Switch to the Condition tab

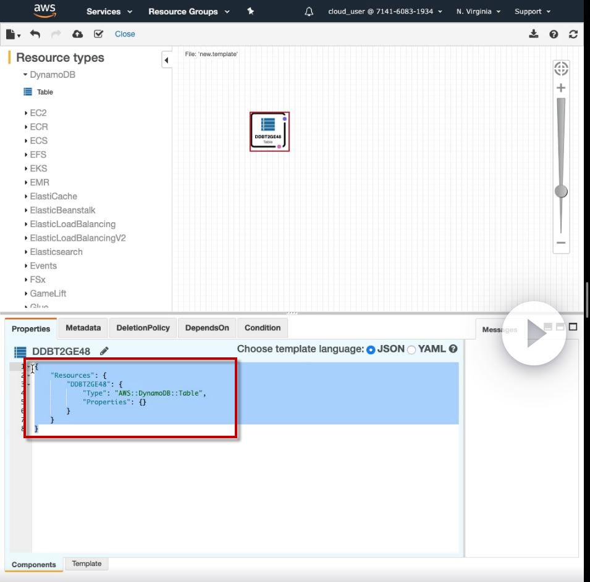click(x=263, y=328)
